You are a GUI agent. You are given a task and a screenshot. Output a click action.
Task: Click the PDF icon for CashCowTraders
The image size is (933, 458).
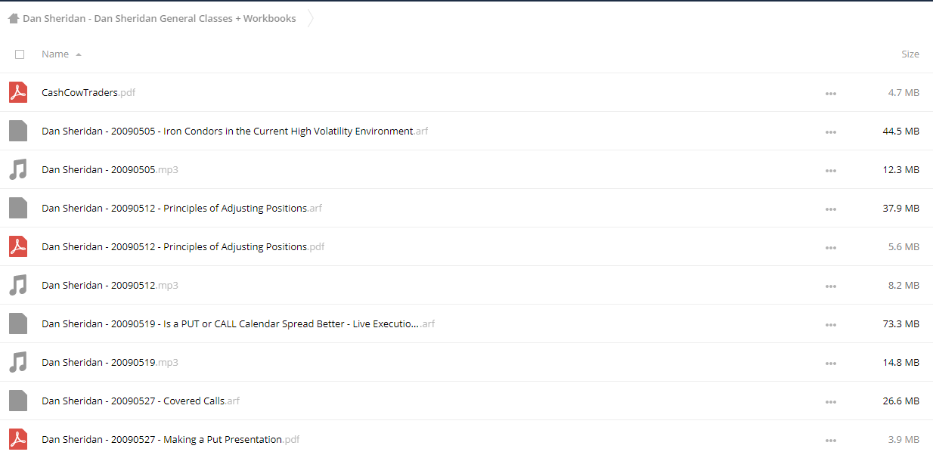point(18,92)
